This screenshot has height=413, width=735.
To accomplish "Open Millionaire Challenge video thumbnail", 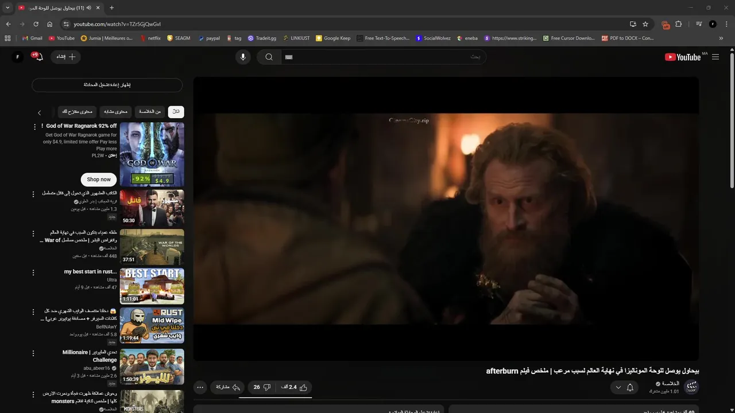I will 152,367.
